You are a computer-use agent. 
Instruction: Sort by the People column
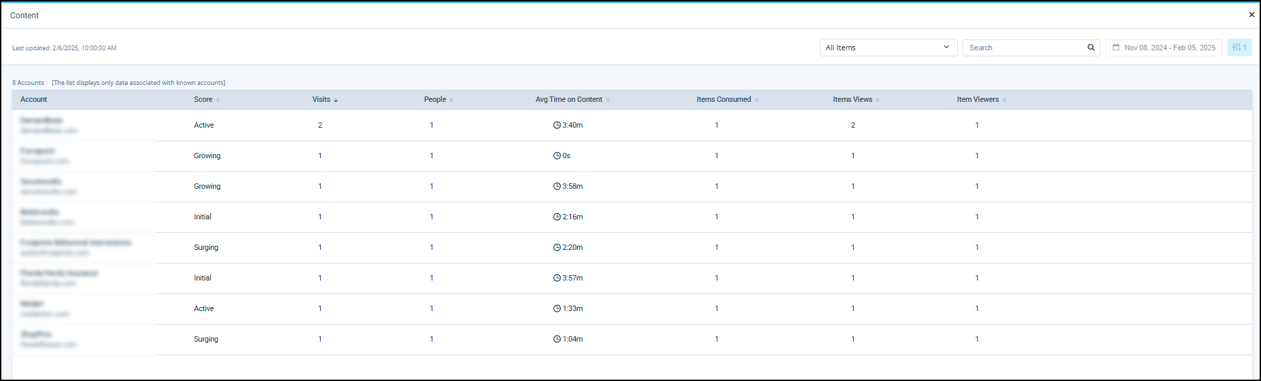click(438, 99)
